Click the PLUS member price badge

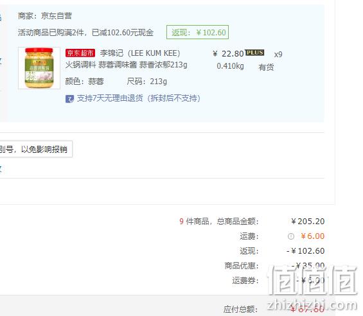coord(254,53)
